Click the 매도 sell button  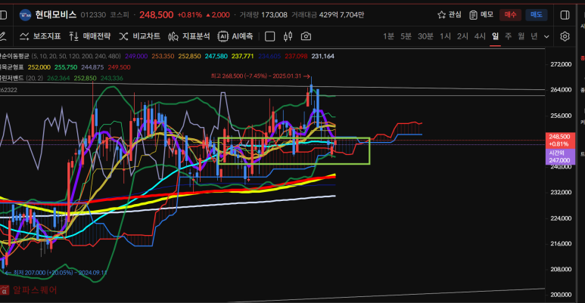point(536,14)
